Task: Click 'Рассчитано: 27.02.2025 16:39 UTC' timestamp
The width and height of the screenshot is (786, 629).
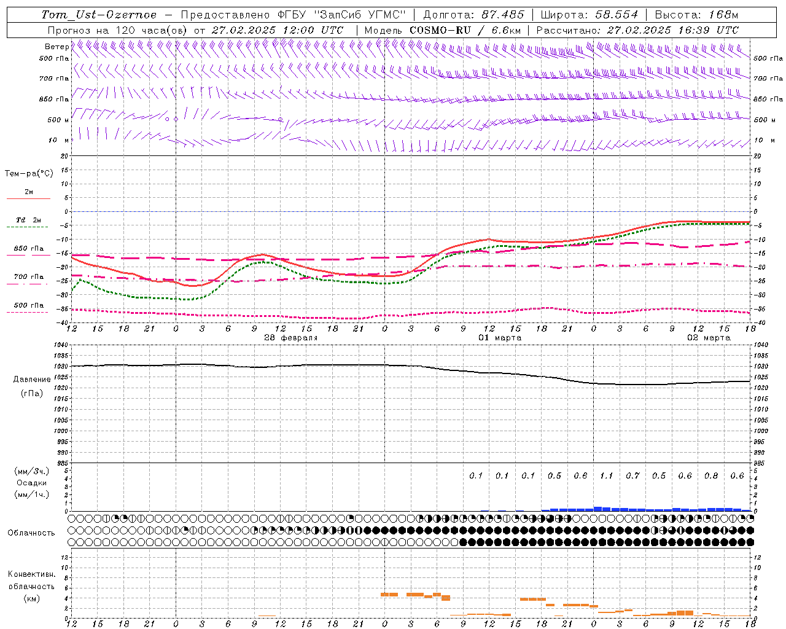Action: 637,30
